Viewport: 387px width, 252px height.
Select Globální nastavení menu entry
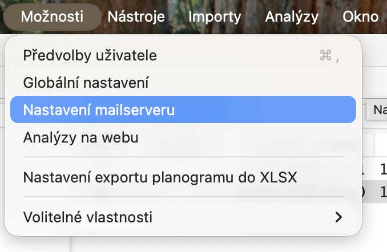click(x=183, y=82)
